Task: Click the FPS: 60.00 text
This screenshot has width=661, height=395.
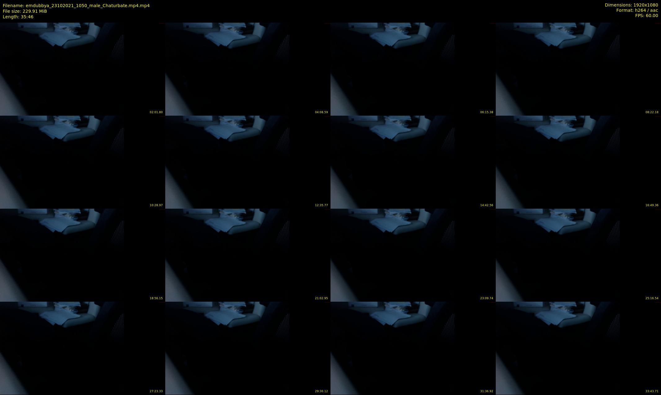Action: click(646, 16)
